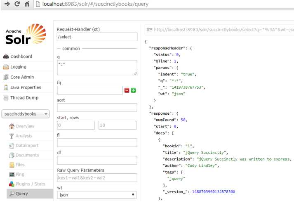Open the Plugins / Stats section

[31, 184]
